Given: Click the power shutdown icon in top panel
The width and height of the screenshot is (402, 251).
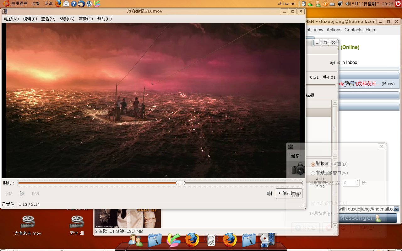Looking at the screenshot, I should pos(398,4).
